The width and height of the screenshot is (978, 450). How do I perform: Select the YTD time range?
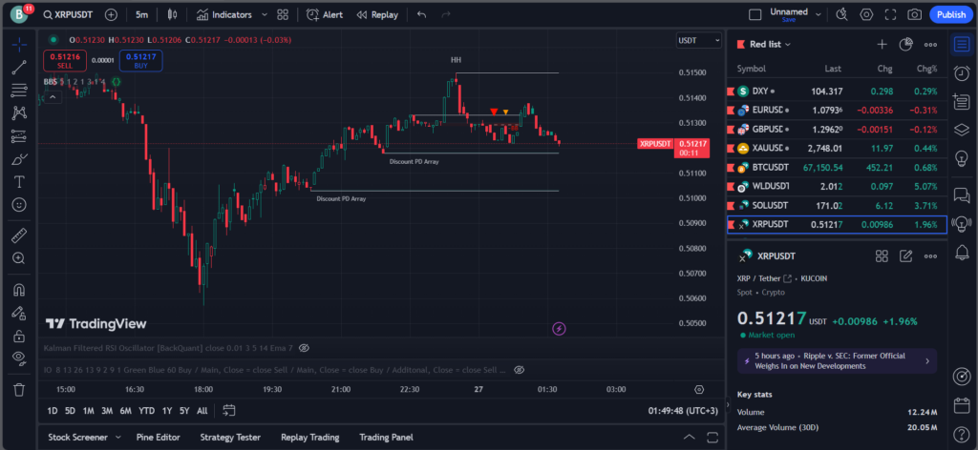tap(146, 411)
